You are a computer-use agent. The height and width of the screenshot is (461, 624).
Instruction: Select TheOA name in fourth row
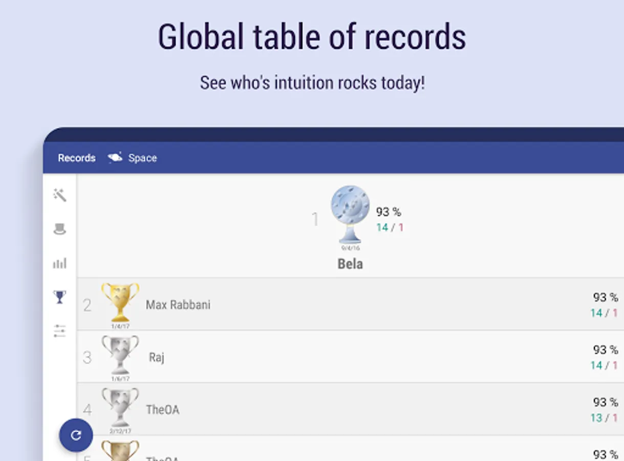point(163,409)
